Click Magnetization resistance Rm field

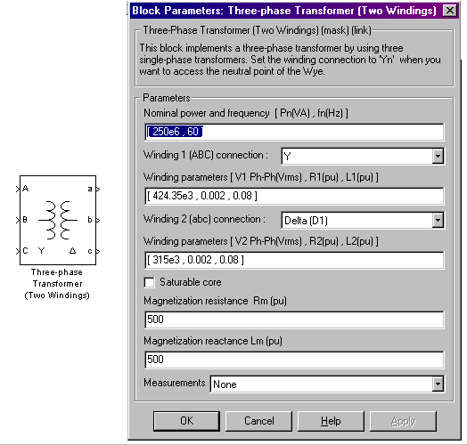click(294, 320)
